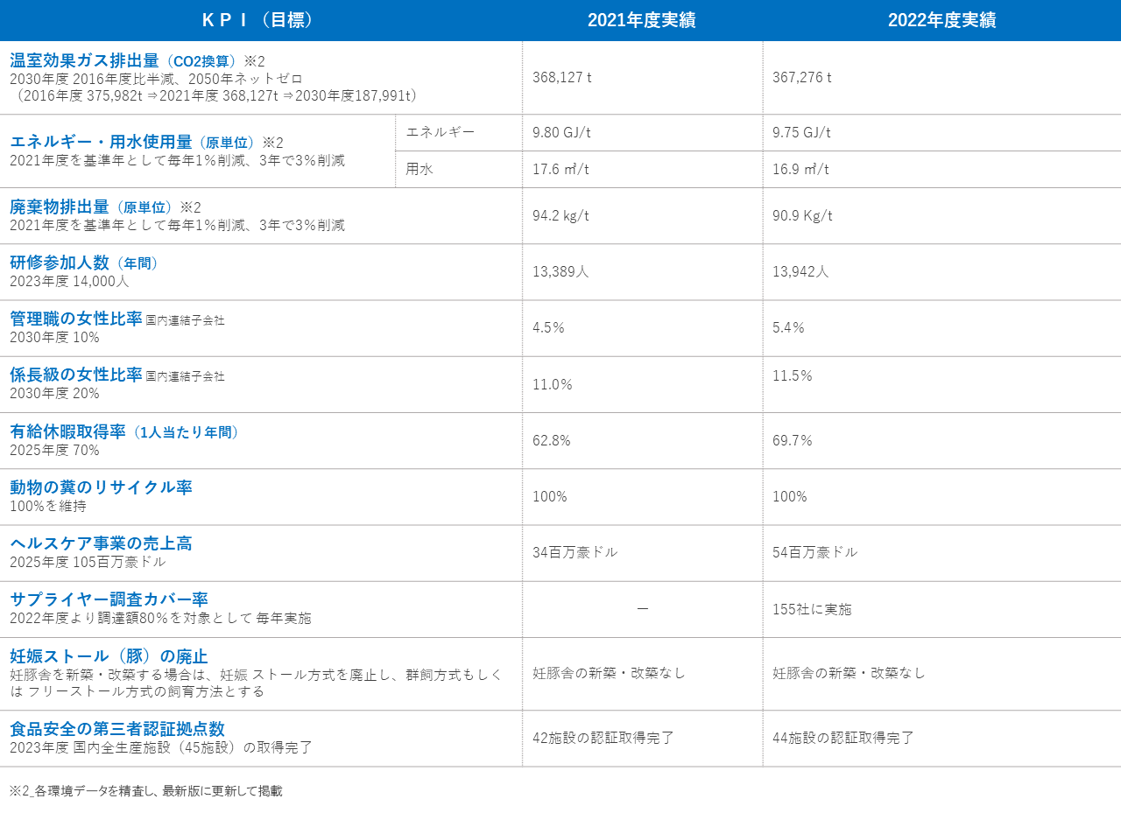Click the '2022年度実績' column header
Viewport: 1121px width, 820px height.
click(x=942, y=21)
